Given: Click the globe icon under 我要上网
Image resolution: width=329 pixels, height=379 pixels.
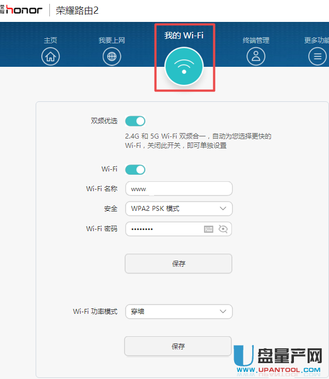Looking at the screenshot, I should (112, 56).
